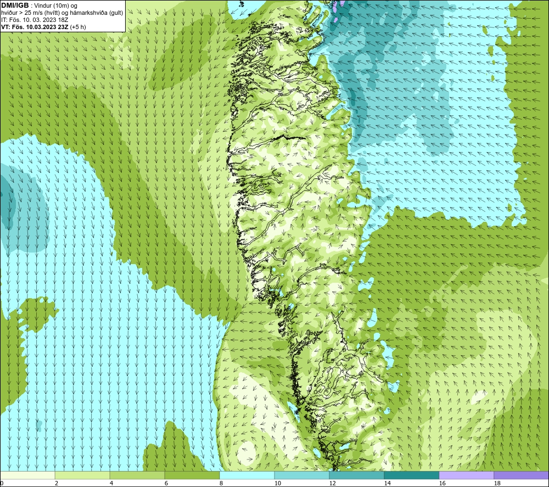Click the scale label 12
Image resolution: width=549 pixels, height=487 pixels.
click(x=332, y=484)
